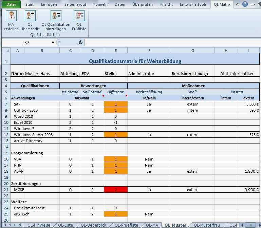Minimize the ribbon with caret icon
Screen dimensions: 261x228
coord(238,4)
